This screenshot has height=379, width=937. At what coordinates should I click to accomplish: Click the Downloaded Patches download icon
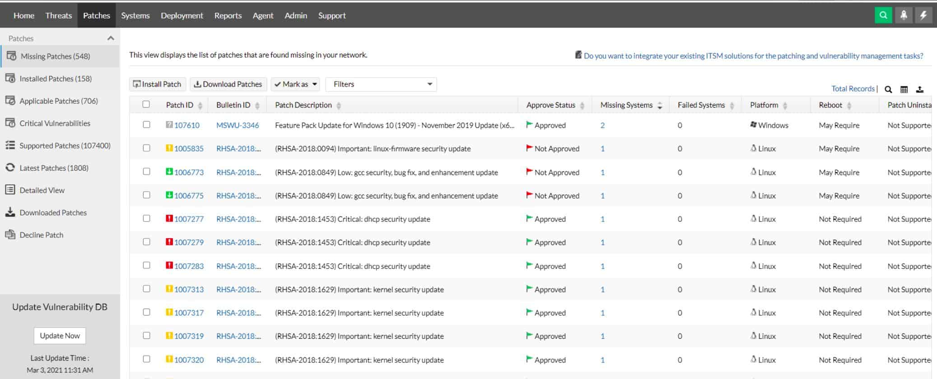10,212
